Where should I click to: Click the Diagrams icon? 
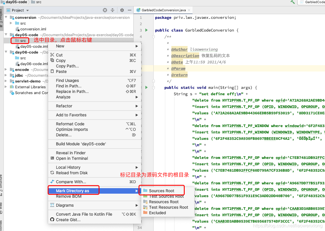tap(52, 205)
